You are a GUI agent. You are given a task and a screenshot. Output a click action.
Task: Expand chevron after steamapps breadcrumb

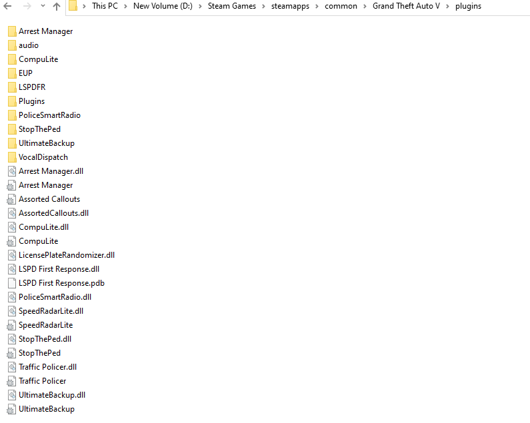317,6
